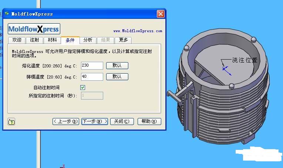The width and height of the screenshot is (283, 168).
Task: Toggle the 自动注射时间 checkbox
Action: click(82, 88)
